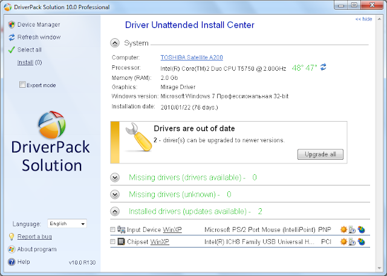Expand Missing drivers (unknown) section
The image size is (387, 276).
(x=115, y=194)
